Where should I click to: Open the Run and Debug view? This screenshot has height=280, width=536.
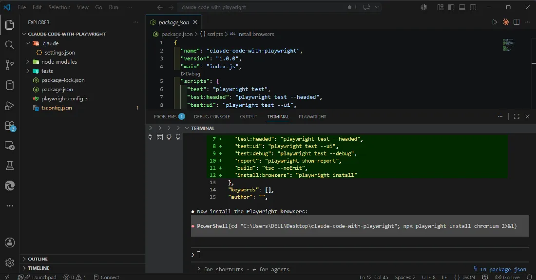click(x=10, y=106)
